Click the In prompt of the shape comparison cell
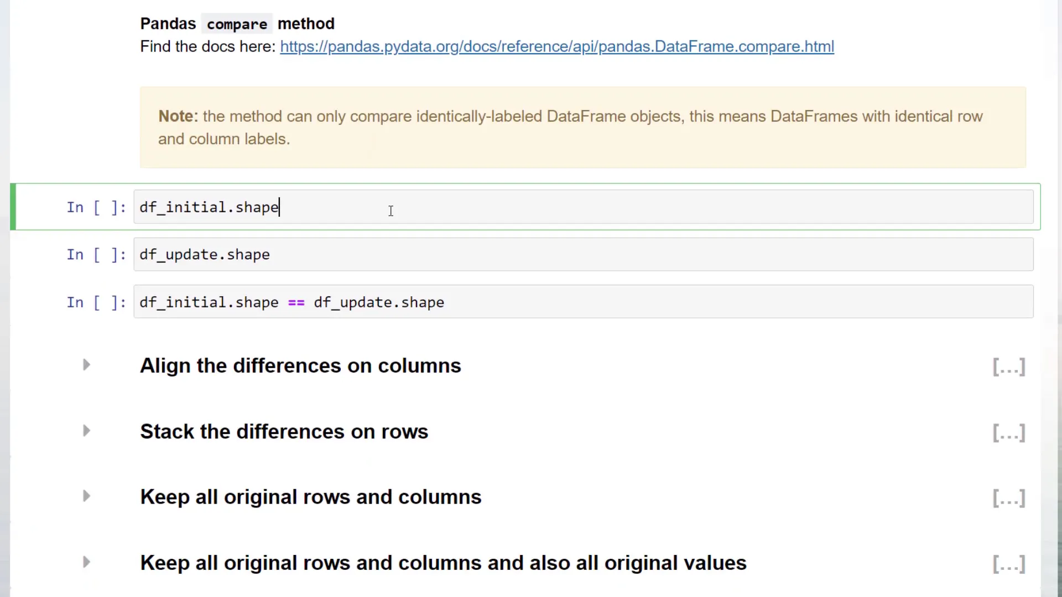Screen dimensions: 1062x597 pos(95,302)
